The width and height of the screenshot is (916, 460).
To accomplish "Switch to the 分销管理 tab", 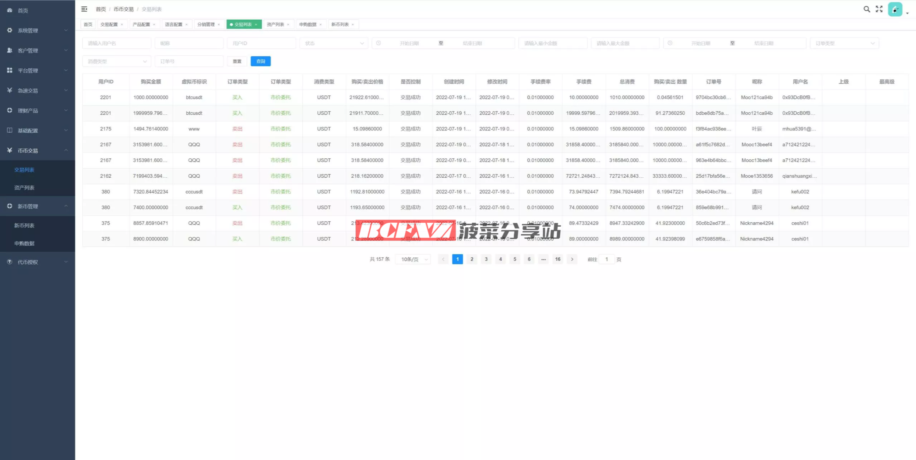I will point(206,25).
